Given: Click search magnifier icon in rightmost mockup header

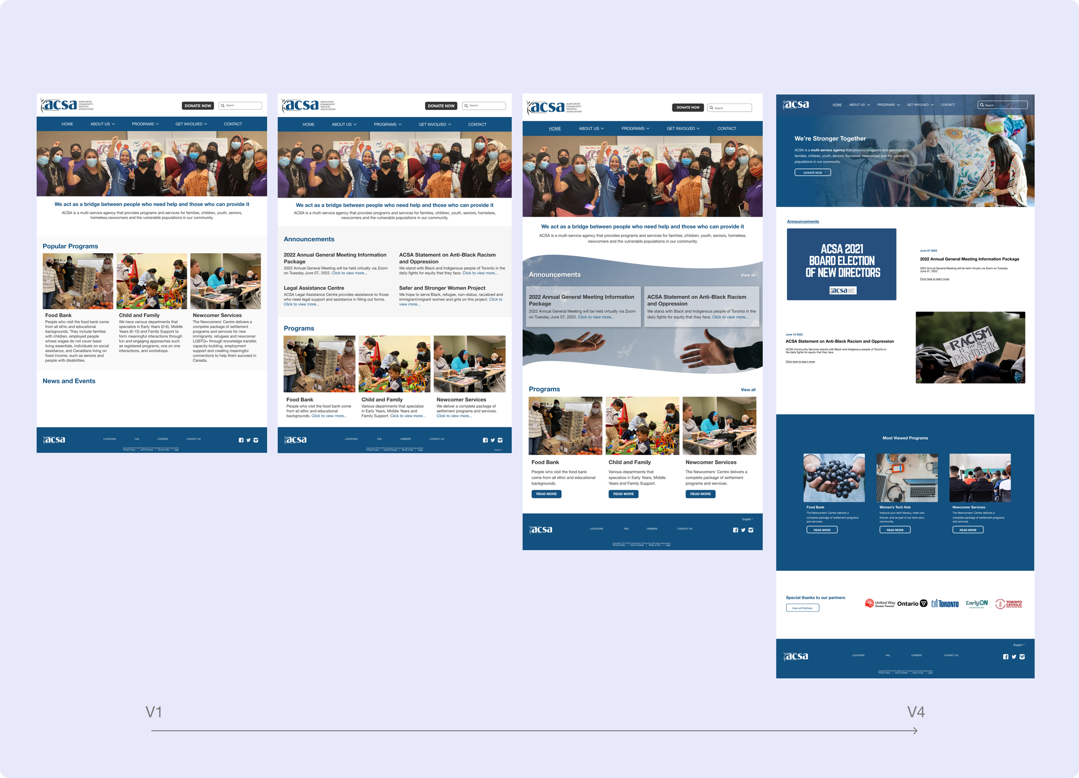Looking at the screenshot, I should click(981, 105).
